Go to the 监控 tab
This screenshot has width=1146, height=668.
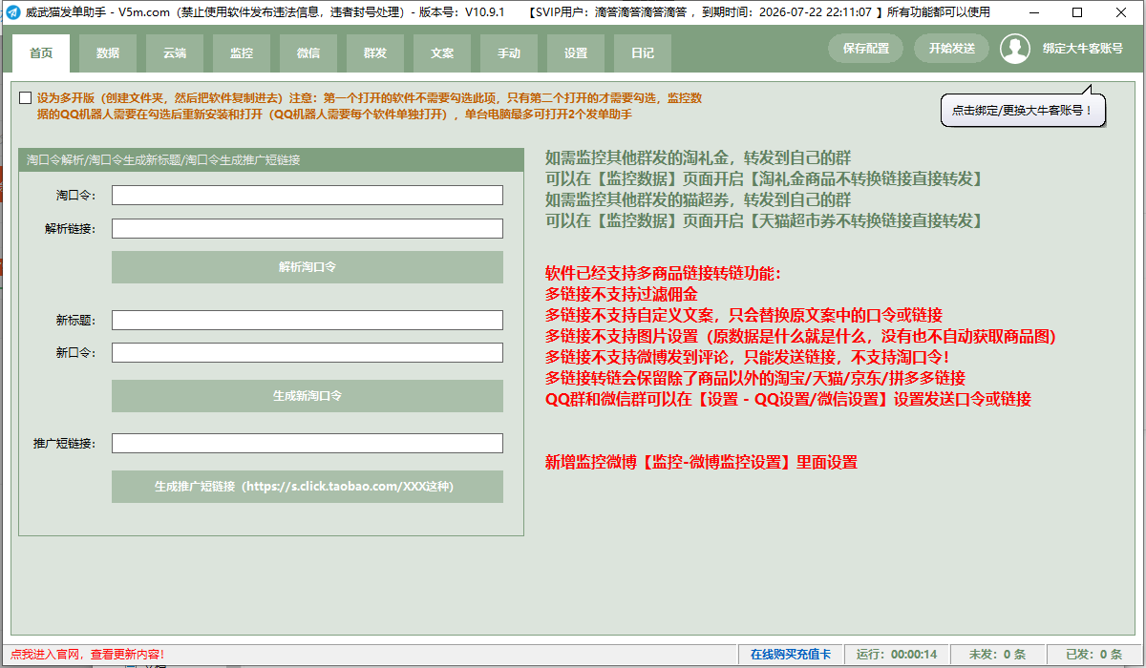click(242, 53)
